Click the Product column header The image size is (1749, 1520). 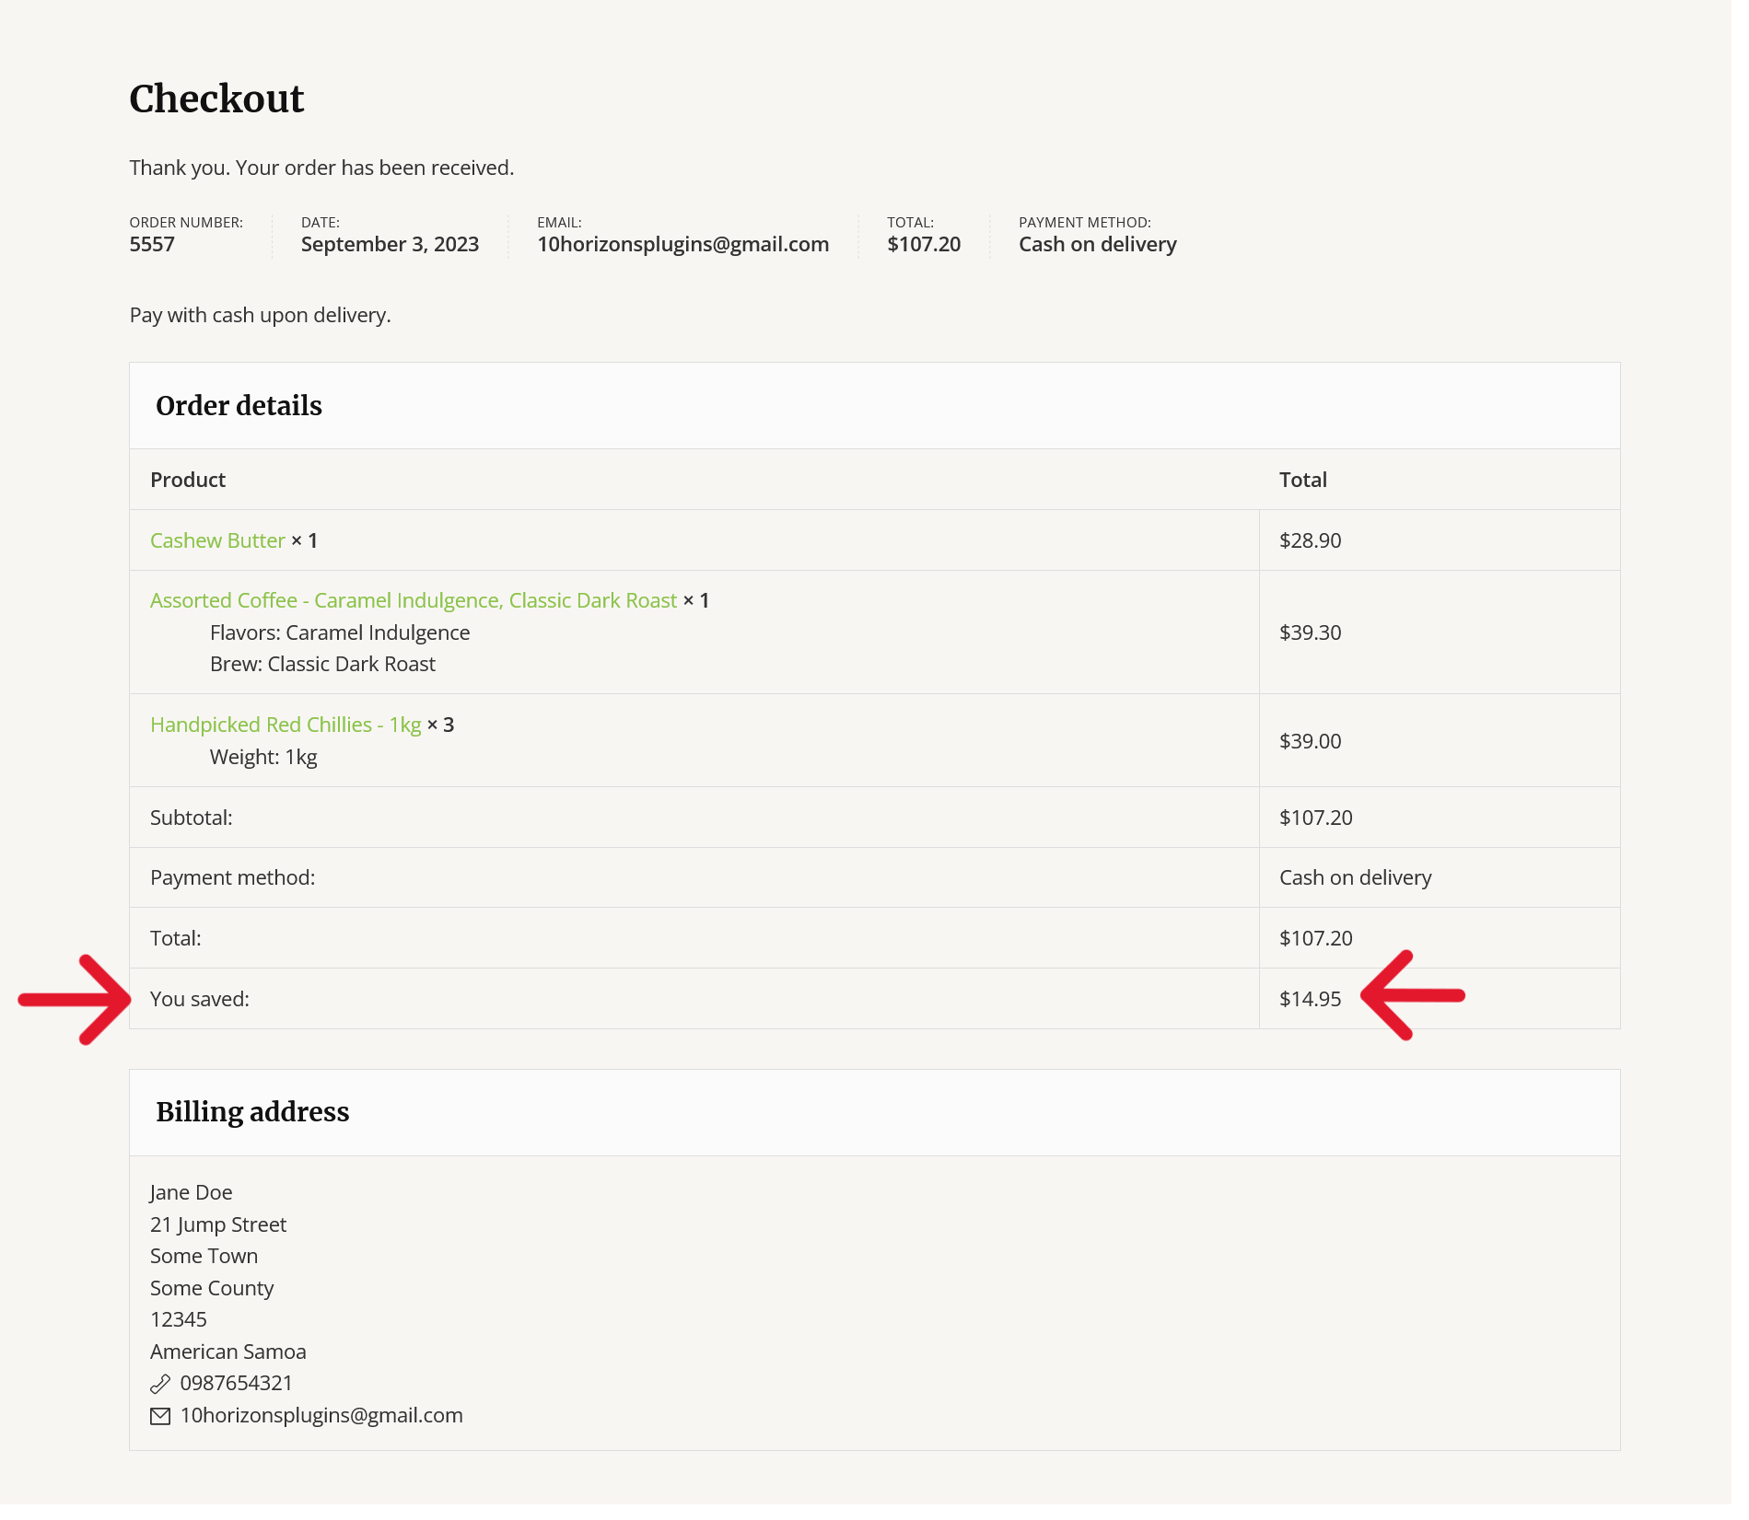pos(188,480)
